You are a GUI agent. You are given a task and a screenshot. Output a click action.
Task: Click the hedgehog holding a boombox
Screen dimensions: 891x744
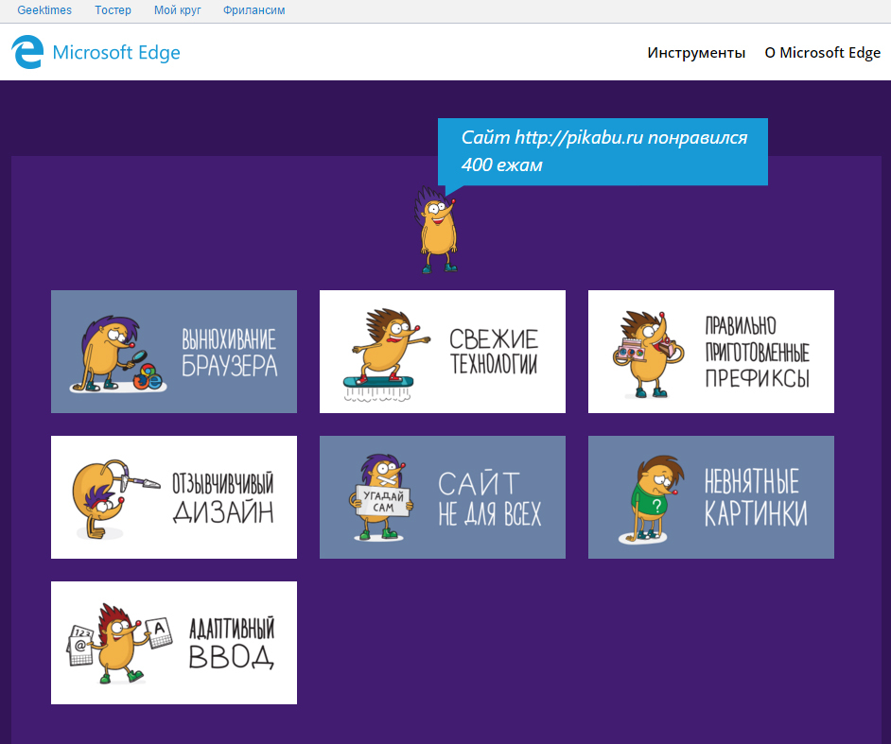coord(646,353)
